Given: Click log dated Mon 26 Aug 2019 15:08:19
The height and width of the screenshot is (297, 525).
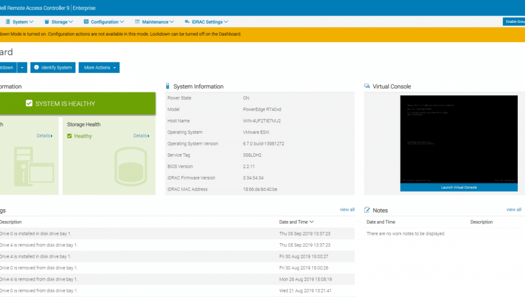Looking at the screenshot, I should [306, 279].
